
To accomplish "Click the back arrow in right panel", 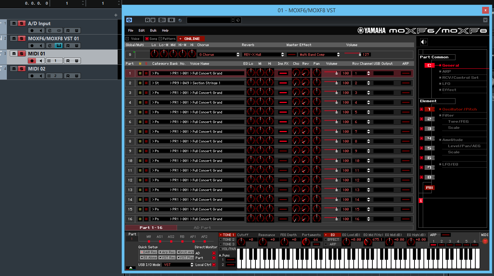I will pos(422,42).
